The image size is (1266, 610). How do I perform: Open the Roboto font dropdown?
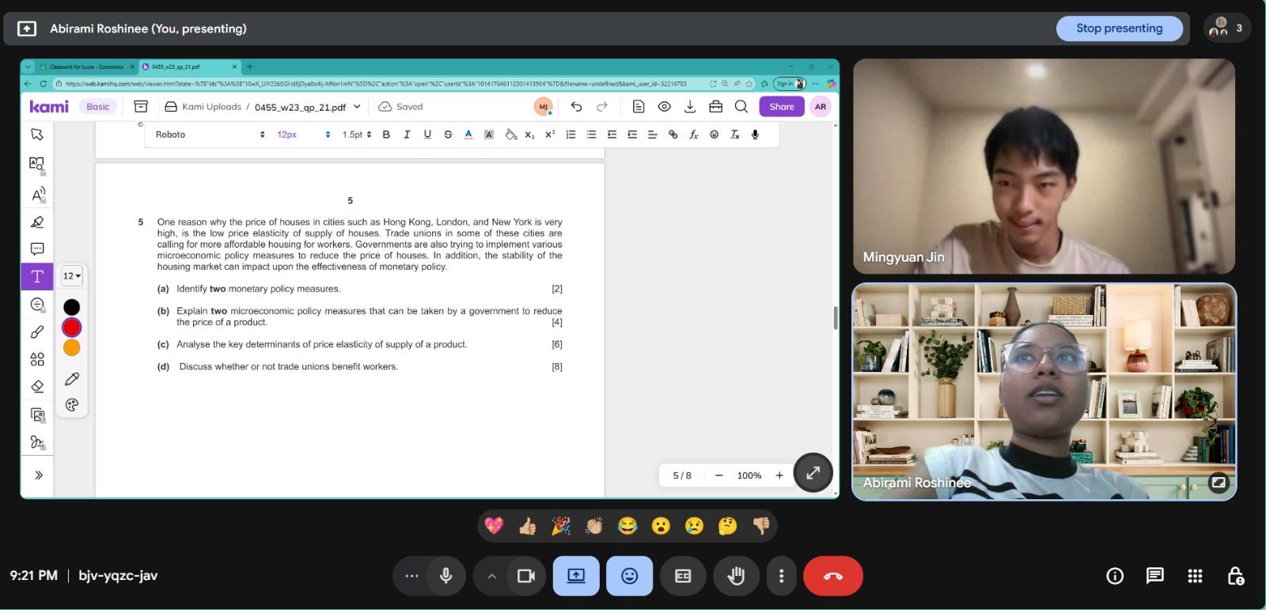pyautogui.click(x=210, y=135)
